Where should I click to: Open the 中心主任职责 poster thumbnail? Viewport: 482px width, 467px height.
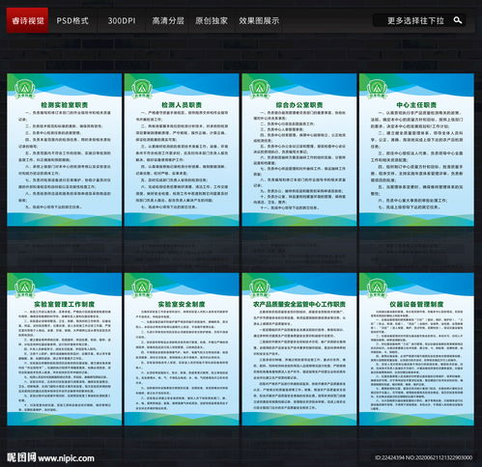tap(416, 150)
